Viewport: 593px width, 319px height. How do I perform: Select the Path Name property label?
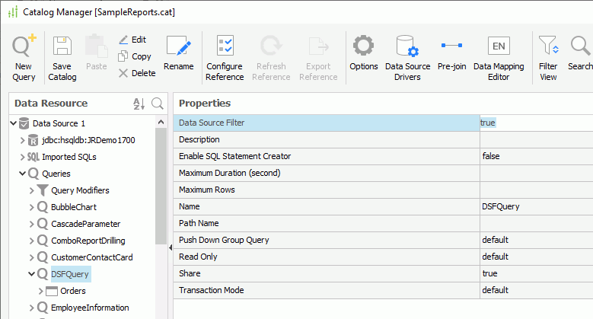point(199,223)
